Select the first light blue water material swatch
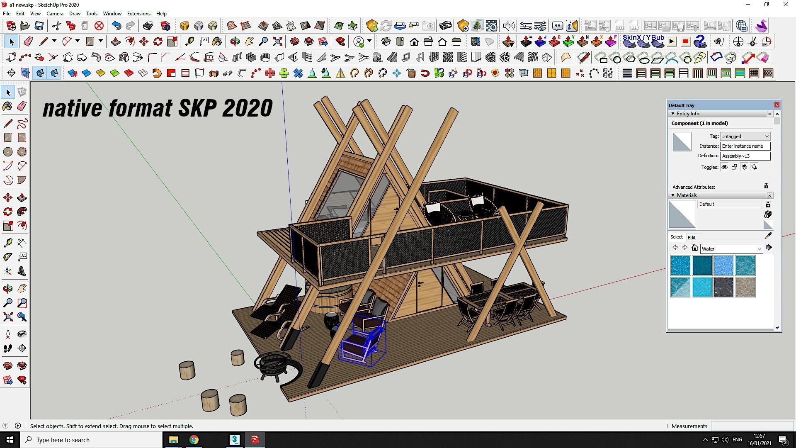The image size is (796, 448). (681, 265)
